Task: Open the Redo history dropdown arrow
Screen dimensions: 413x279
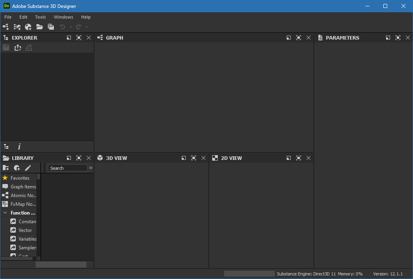Action: pyautogui.click(x=86, y=27)
